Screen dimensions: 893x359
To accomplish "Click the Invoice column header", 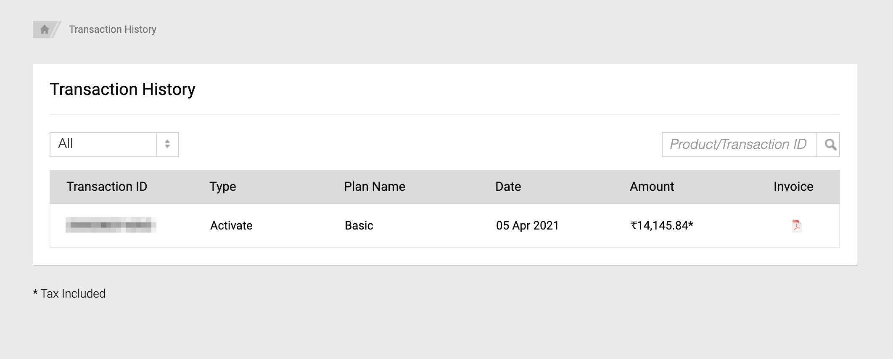I will 793,187.
